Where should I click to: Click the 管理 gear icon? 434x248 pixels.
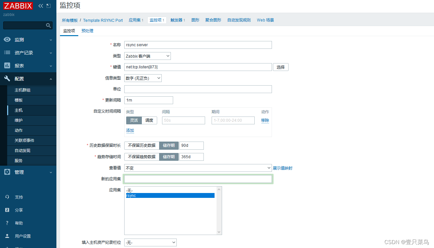7,172
